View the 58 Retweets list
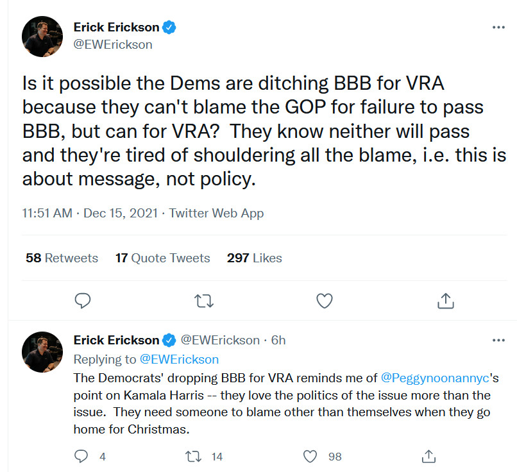 click(x=62, y=258)
